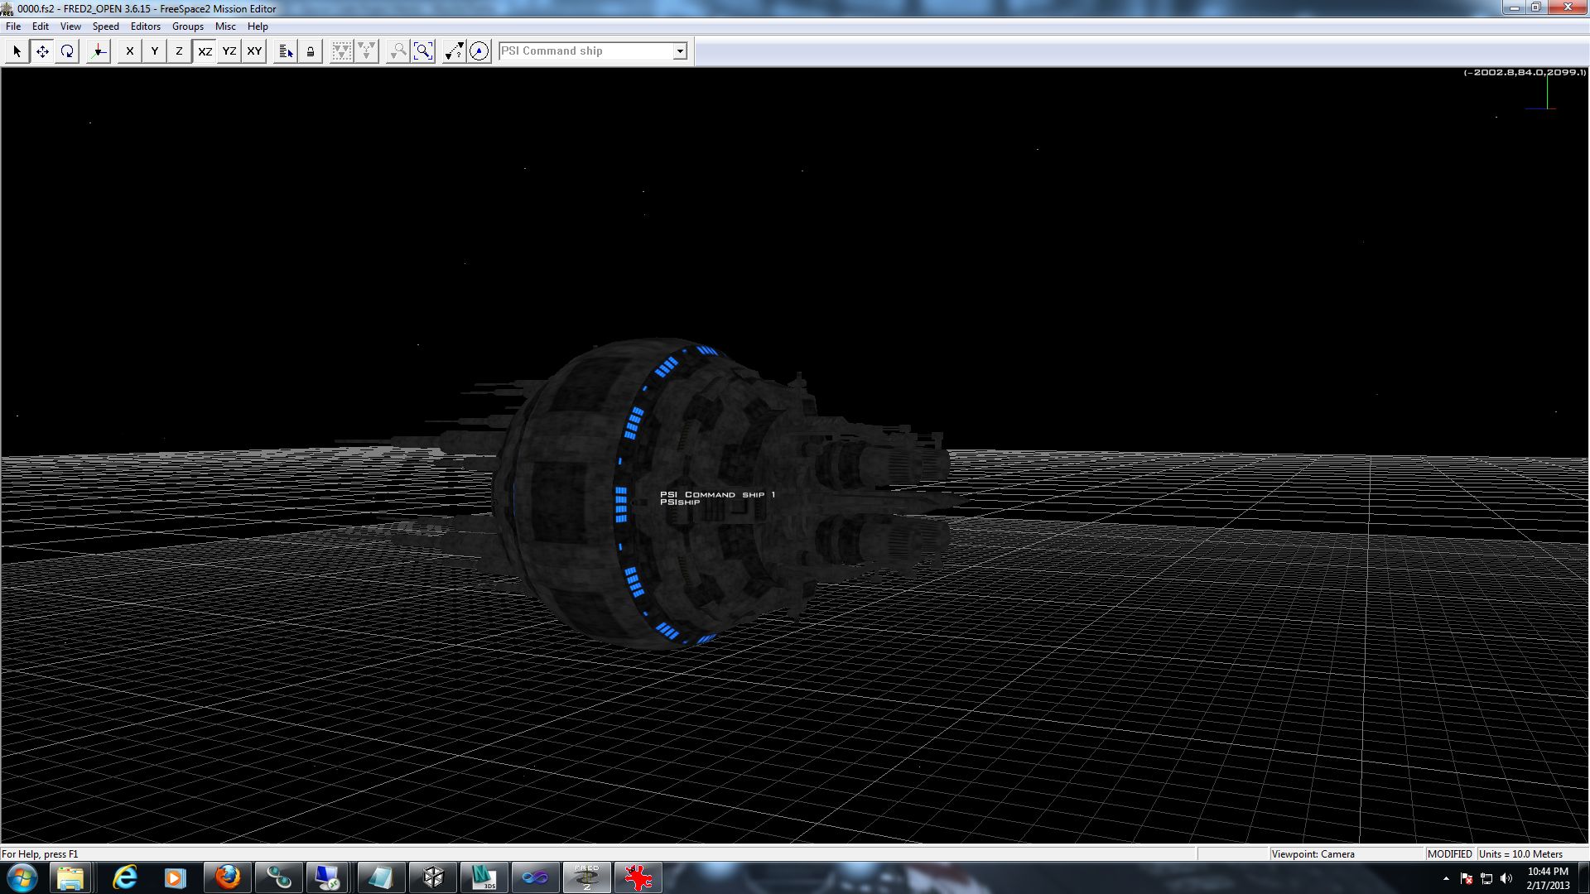Show hidden system tray icons
Image resolution: width=1590 pixels, height=894 pixels.
[1446, 878]
